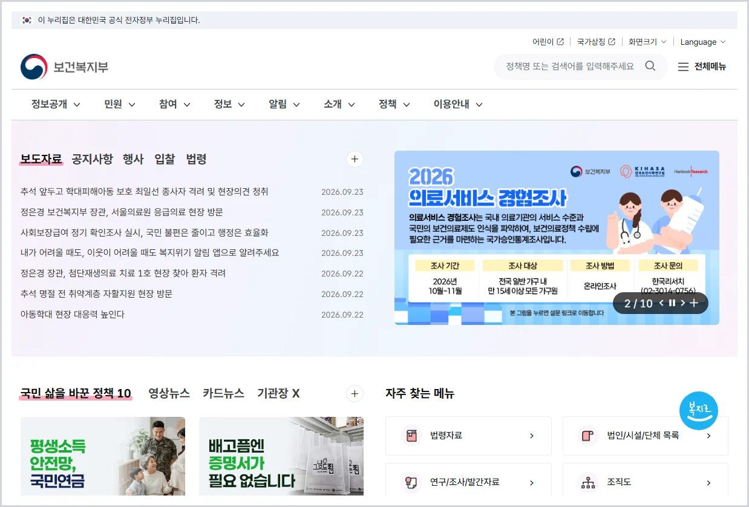Screen dimensions: 749x507
Task: Open the 평생소득 안전망 국민연금 card
Action: (103, 456)
